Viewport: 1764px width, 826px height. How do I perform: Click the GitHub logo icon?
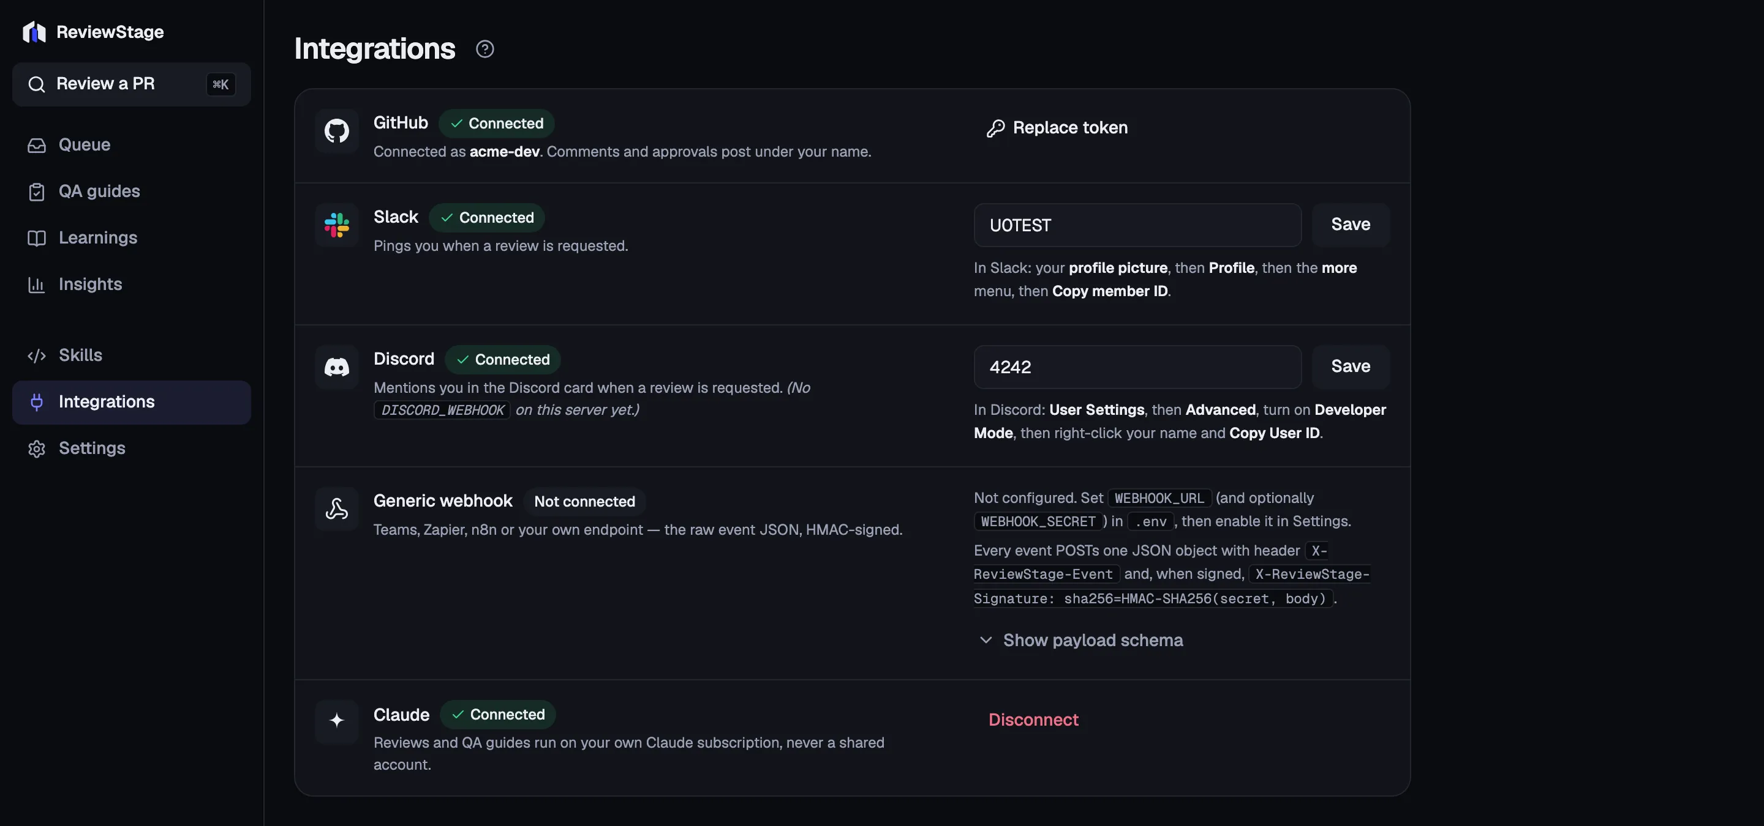336,130
